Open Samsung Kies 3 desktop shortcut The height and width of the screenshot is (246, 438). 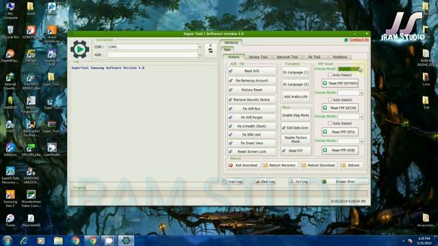pyautogui.click(x=10, y=199)
